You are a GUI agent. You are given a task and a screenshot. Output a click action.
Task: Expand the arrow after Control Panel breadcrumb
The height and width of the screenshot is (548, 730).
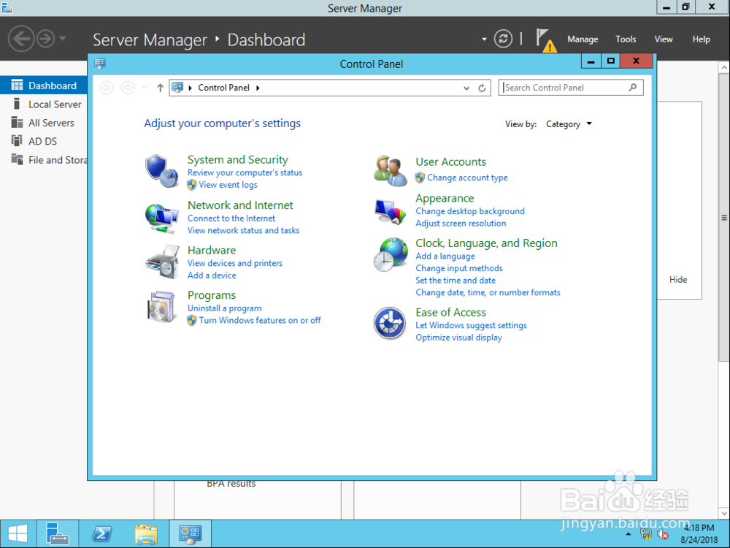pos(258,88)
